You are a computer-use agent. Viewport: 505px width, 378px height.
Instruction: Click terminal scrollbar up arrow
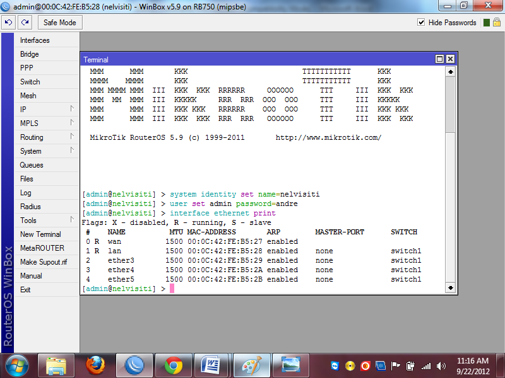coord(450,72)
